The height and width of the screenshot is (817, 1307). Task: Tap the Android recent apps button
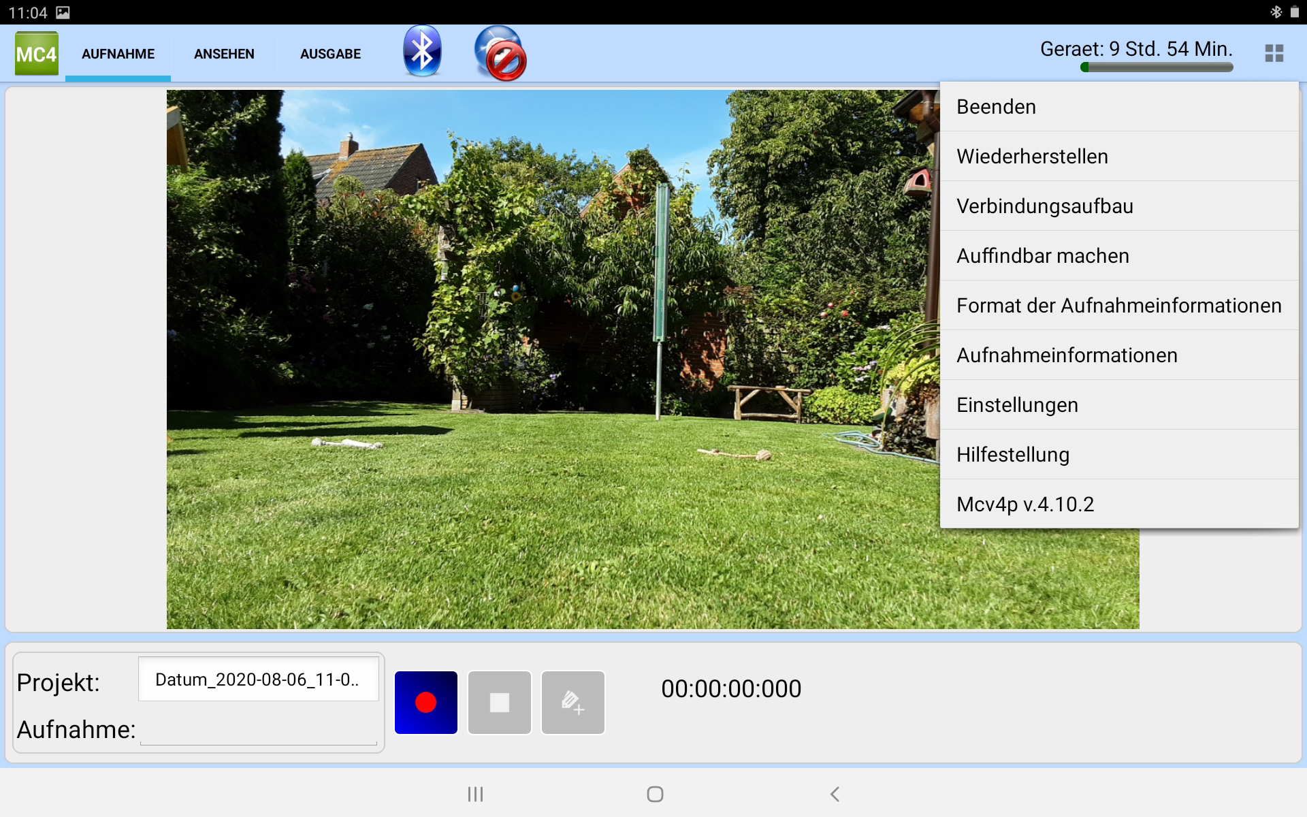475,794
